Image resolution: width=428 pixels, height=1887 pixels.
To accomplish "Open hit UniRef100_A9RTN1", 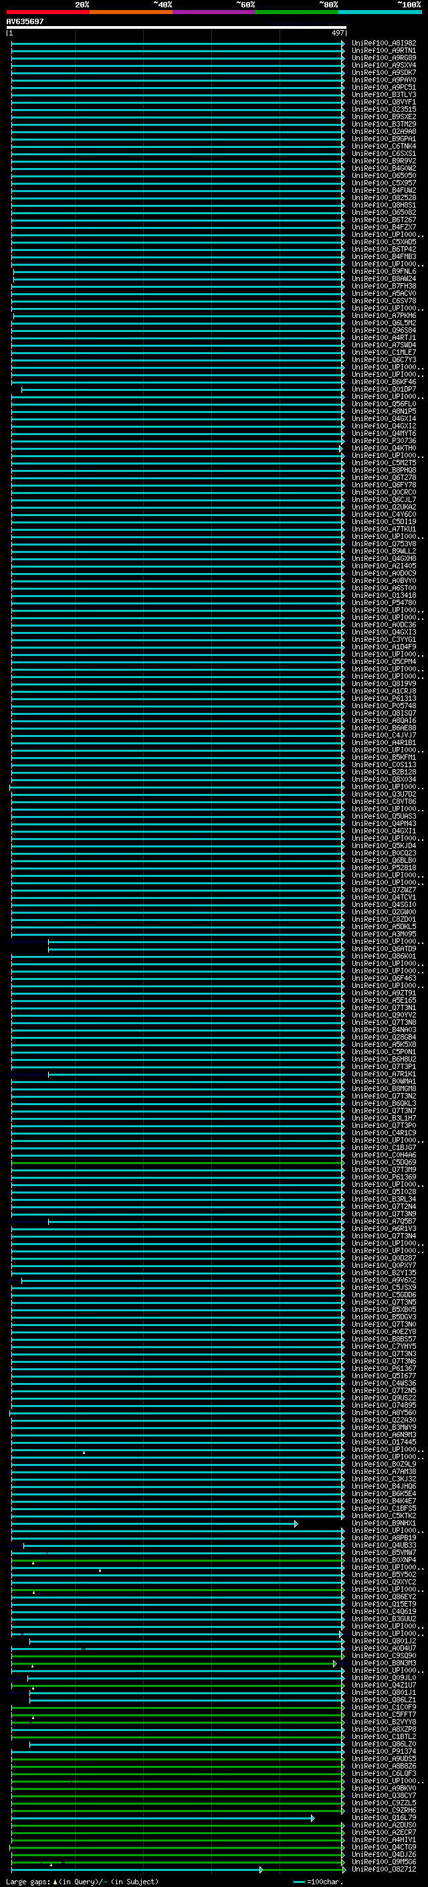I will (384, 51).
